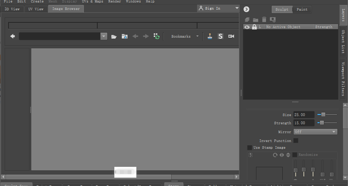Open the Create menu
The height and width of the screenshot is (186, 348).
[x=37, y=2]
